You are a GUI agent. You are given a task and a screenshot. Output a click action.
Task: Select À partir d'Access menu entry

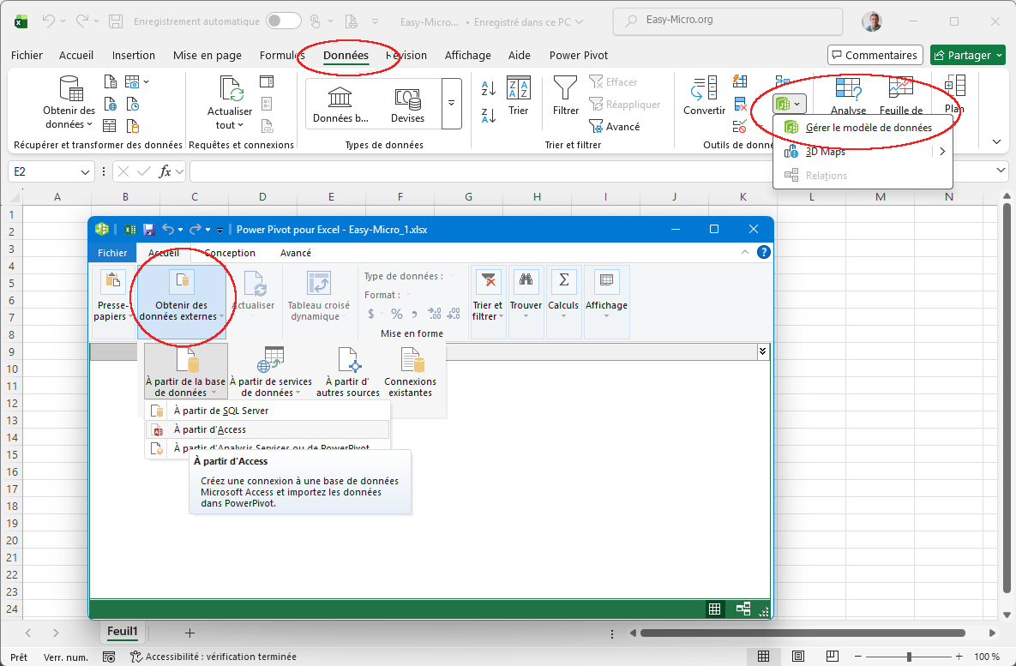click(x=209, y=429)
